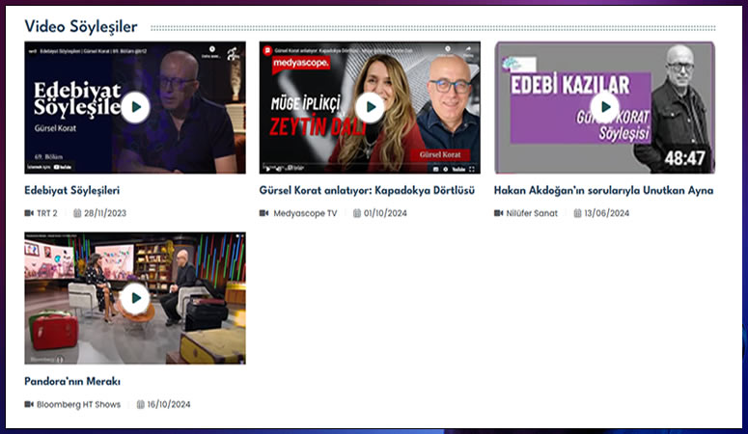Click the calendar icon next to 01/10/2024
Image resolution: width=748 pixels, height=434 pixels.
pos(357,213)
